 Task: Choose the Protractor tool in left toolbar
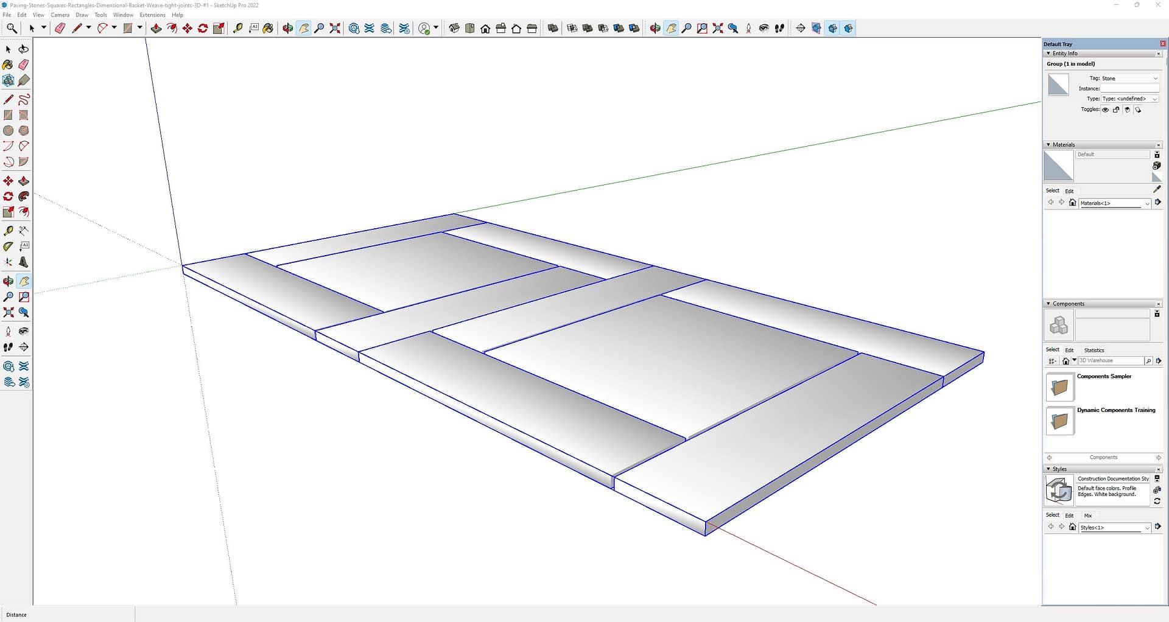8,246
